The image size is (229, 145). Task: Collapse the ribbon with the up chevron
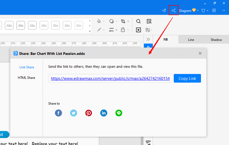(x=224, y=11)
